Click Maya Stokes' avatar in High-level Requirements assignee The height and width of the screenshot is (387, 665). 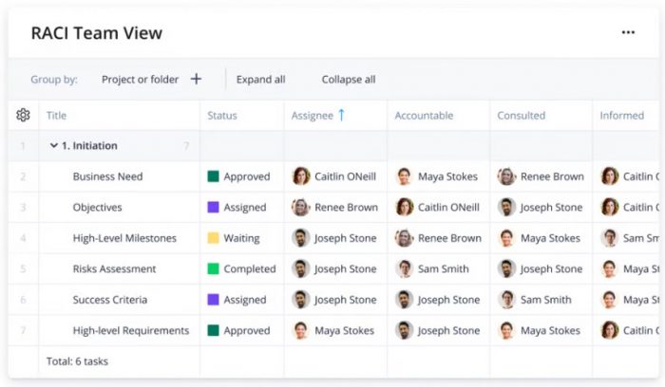click(301, 331)
